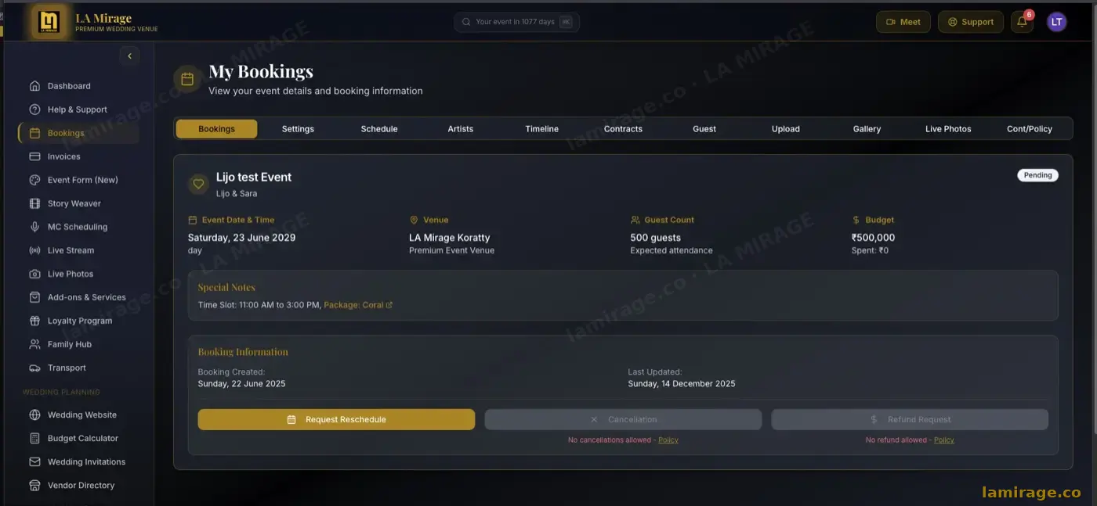Open the Live Photos tab
Image resolution: width=1097 pixels, height=506 pixels.
948,129
